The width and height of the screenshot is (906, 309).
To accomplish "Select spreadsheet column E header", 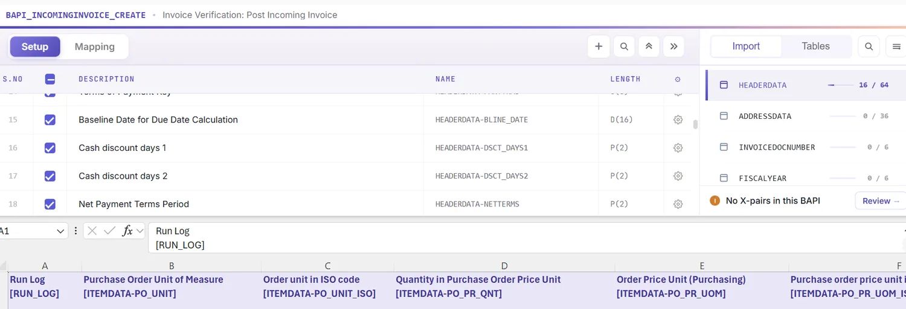I will [702, 266].
